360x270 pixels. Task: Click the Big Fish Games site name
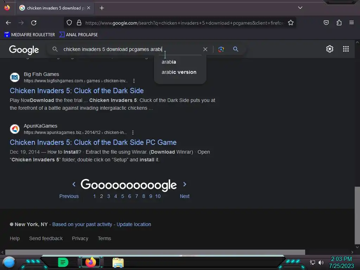coord(41,74)
